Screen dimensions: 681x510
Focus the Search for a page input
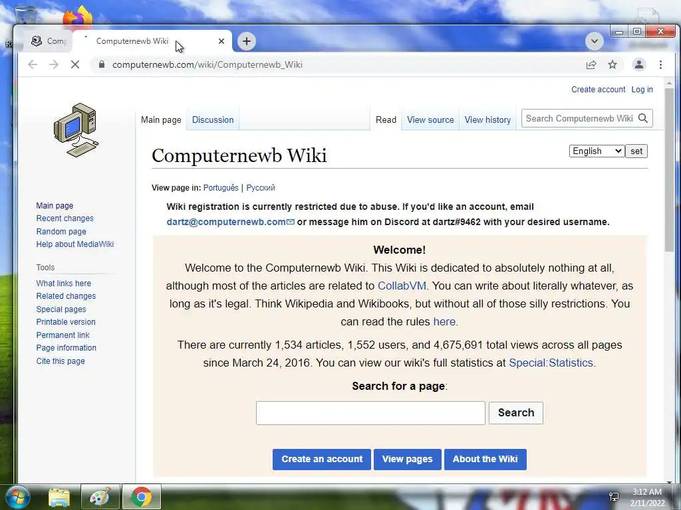(370, 413)
